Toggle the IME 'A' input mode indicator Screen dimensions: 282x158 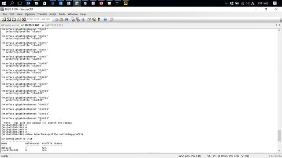point(252,3)
